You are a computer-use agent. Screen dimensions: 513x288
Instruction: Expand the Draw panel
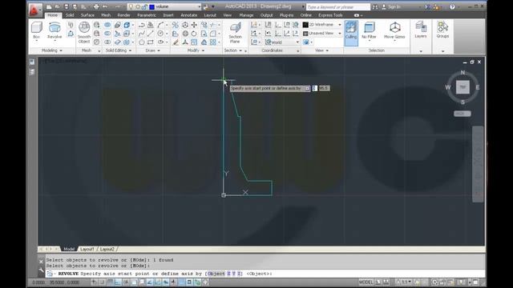(x=153, y=50)
